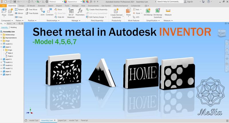This screenshot has width=229, height=123.
Task: Select Mate:3 constraint in browser
Action: click(x=9, y=53)
